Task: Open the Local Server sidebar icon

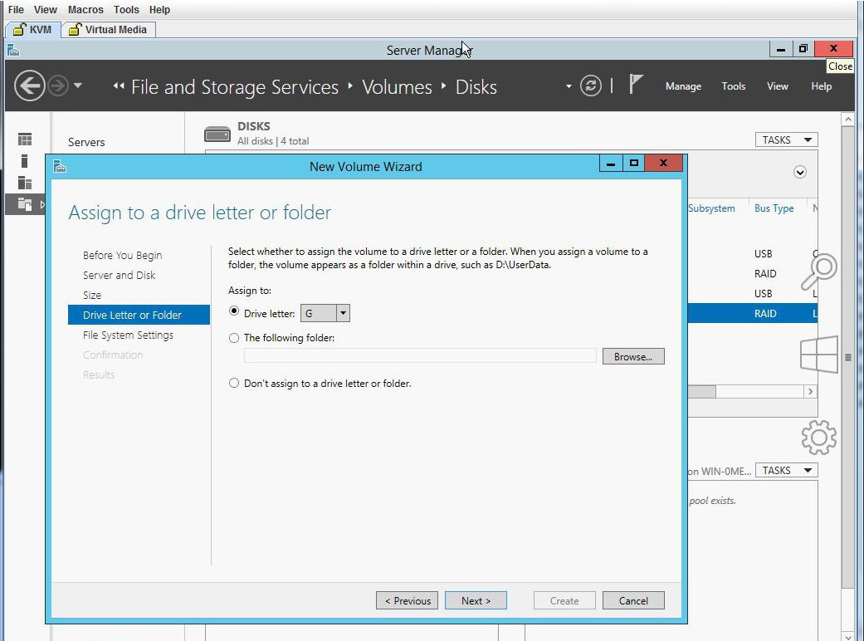Action: click(25, 161)
